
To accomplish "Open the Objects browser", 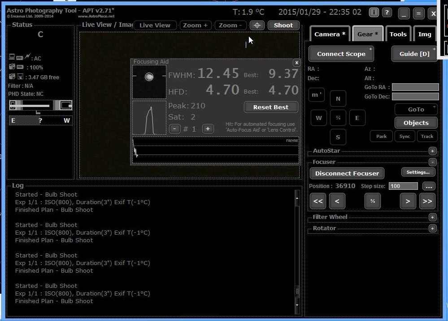I will coord(416,123).
